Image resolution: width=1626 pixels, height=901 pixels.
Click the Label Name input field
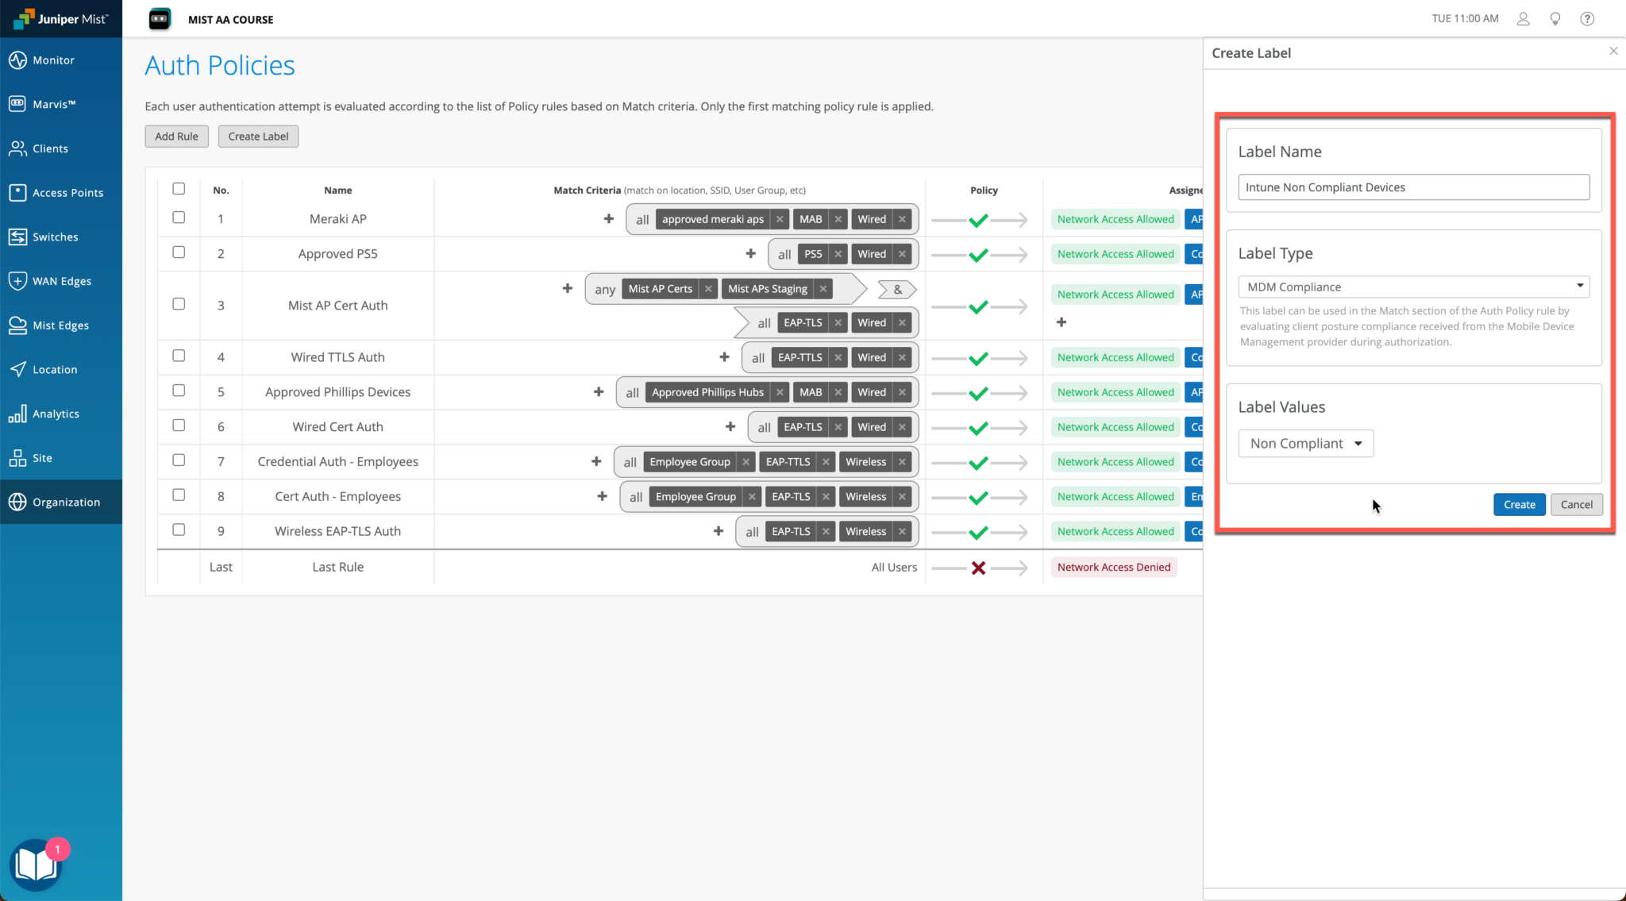click(x=1412, y=187)
